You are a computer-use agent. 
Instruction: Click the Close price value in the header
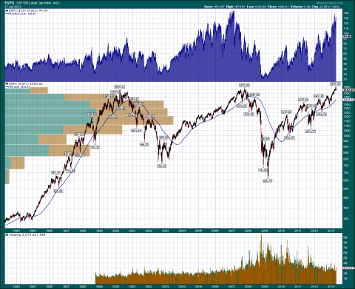click(x=283, y=7)
